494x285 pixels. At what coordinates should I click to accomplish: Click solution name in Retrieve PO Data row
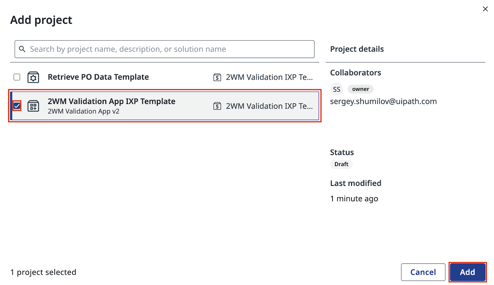(269, 77)
